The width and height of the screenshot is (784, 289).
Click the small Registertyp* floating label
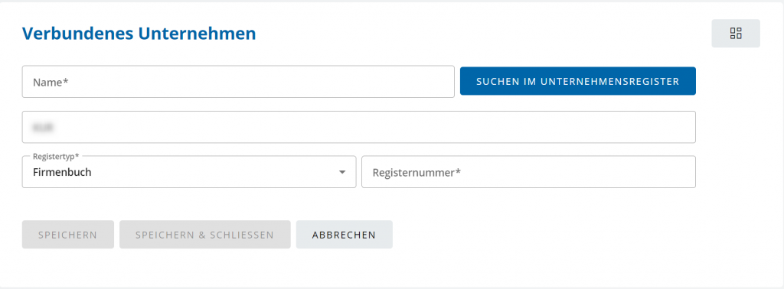(x=56, y=156)
